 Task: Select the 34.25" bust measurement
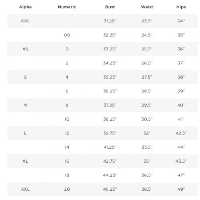tap(110, 63)
